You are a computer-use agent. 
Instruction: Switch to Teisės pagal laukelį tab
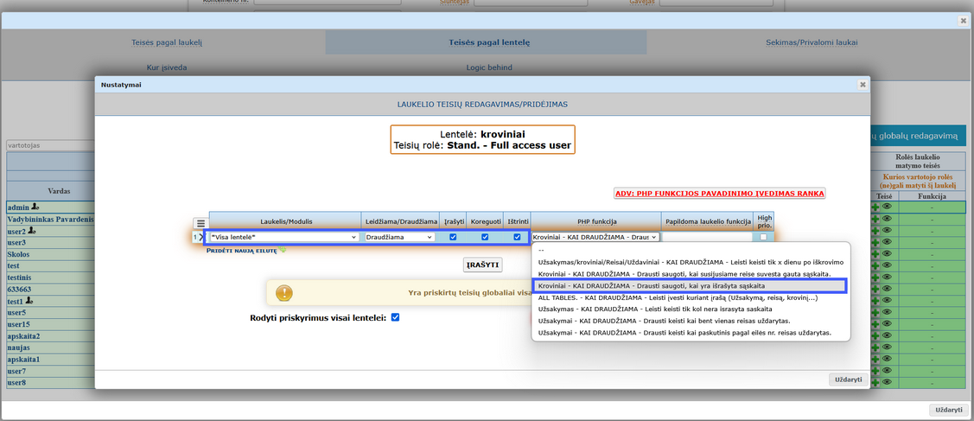[167, 43]
